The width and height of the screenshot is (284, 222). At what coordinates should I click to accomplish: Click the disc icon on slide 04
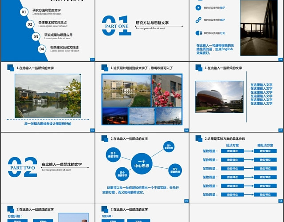[198, 8]
